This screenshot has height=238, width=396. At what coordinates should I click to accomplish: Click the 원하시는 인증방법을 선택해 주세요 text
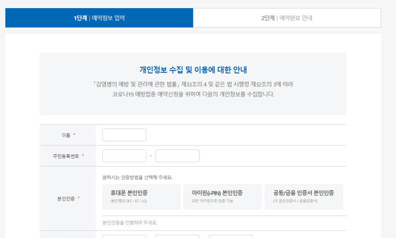(x=137, y=178)
